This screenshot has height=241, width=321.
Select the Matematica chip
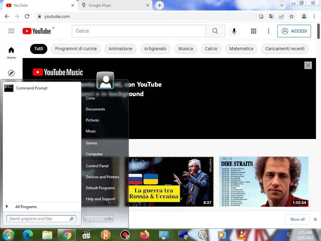[241, 49]
